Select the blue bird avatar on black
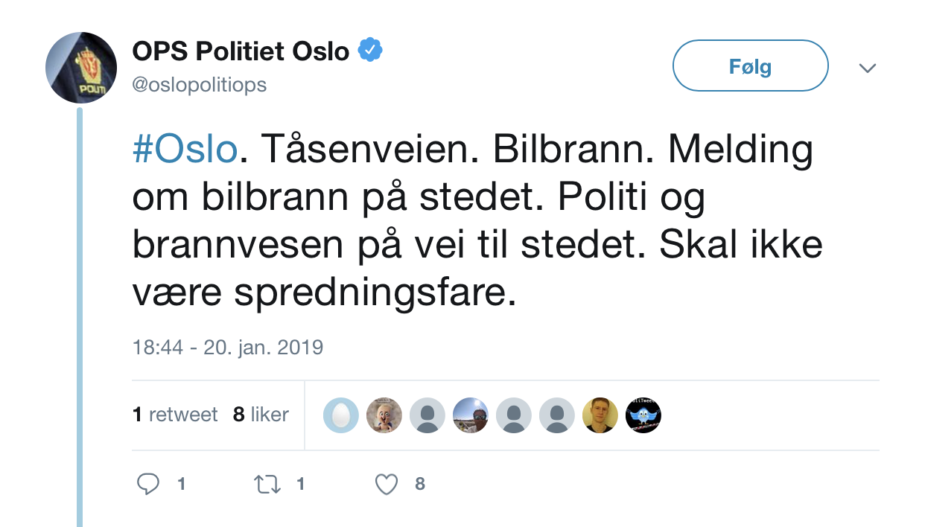925x527 pixels. pyautogui.click(x=643, y=415)
